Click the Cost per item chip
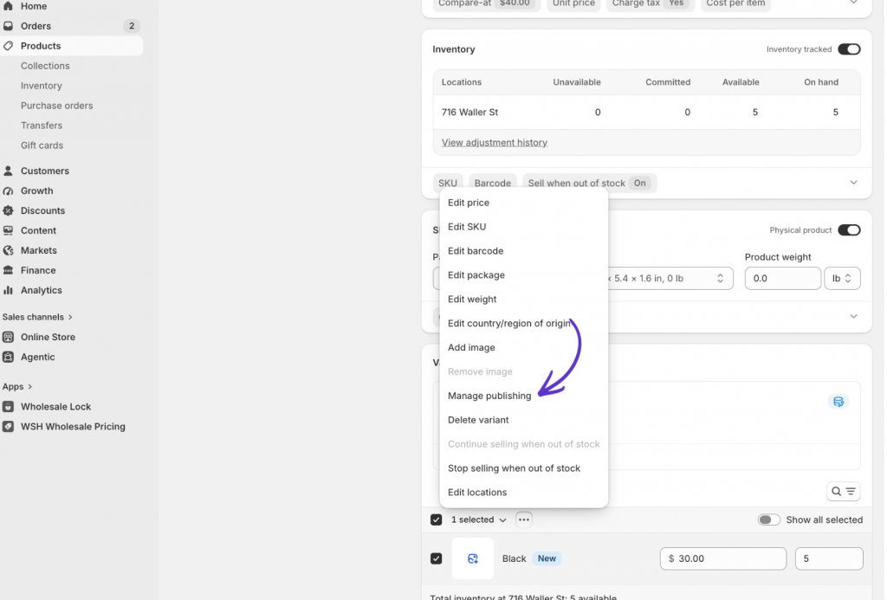 [735, 3]
